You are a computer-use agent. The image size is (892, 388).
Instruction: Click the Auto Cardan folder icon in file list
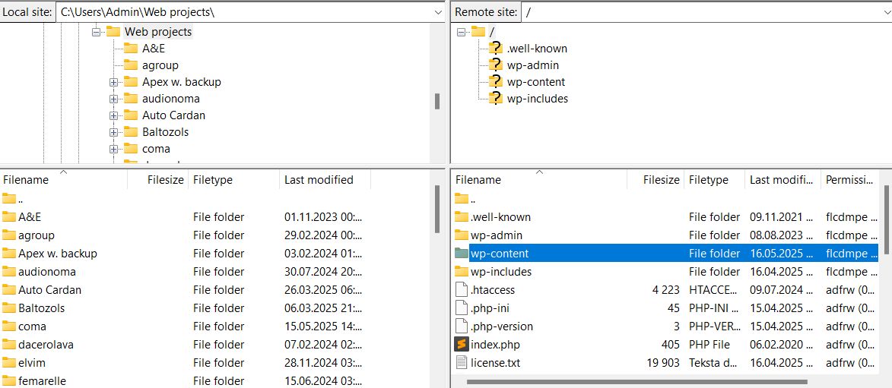click(x=8, y=289)
